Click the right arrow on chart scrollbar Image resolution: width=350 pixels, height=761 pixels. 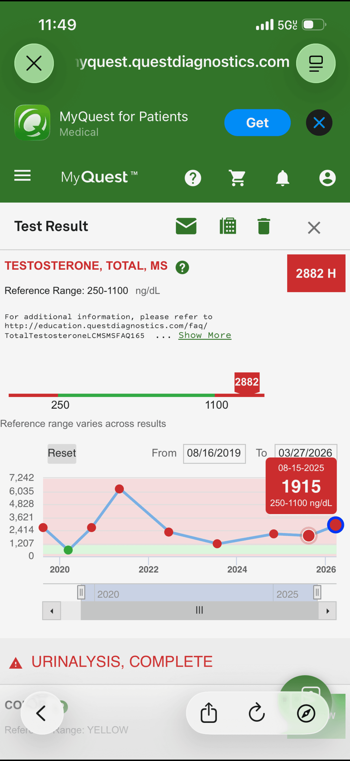(327, 611)
